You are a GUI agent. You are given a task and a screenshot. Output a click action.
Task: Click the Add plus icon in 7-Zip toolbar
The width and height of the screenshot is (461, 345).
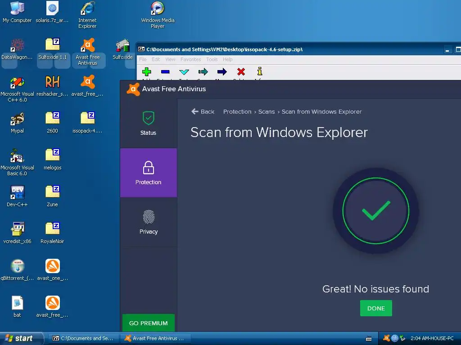click(146, 71)
